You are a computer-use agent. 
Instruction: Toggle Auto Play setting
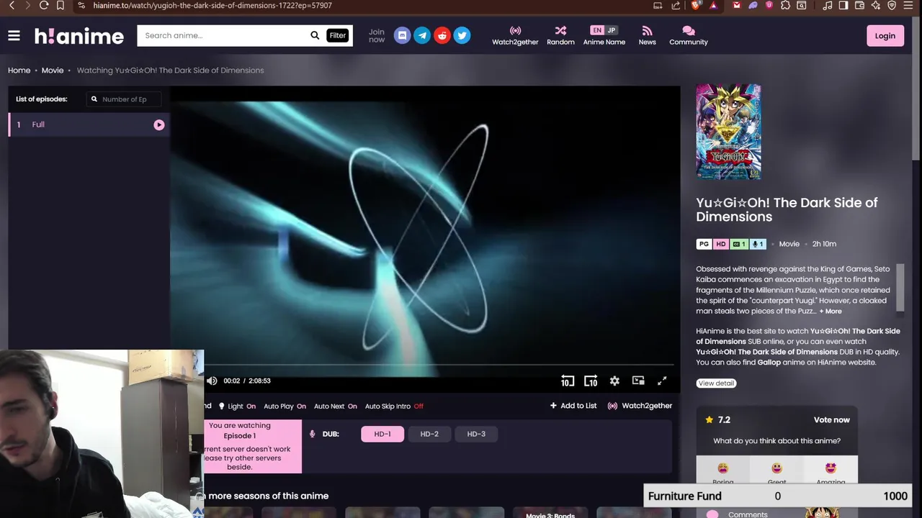pyautogui.click(x=285, y=406)
